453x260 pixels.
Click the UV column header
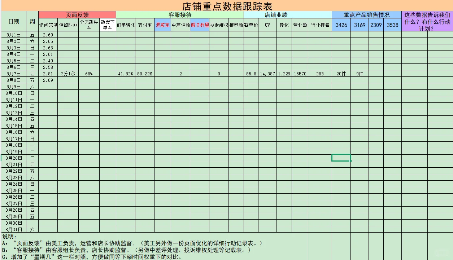[x=267, y=25]
